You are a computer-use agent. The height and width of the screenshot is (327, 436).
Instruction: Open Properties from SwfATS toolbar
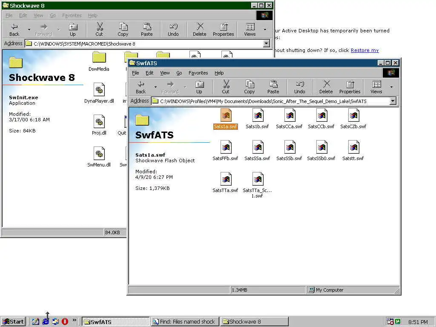click(350, 87)
